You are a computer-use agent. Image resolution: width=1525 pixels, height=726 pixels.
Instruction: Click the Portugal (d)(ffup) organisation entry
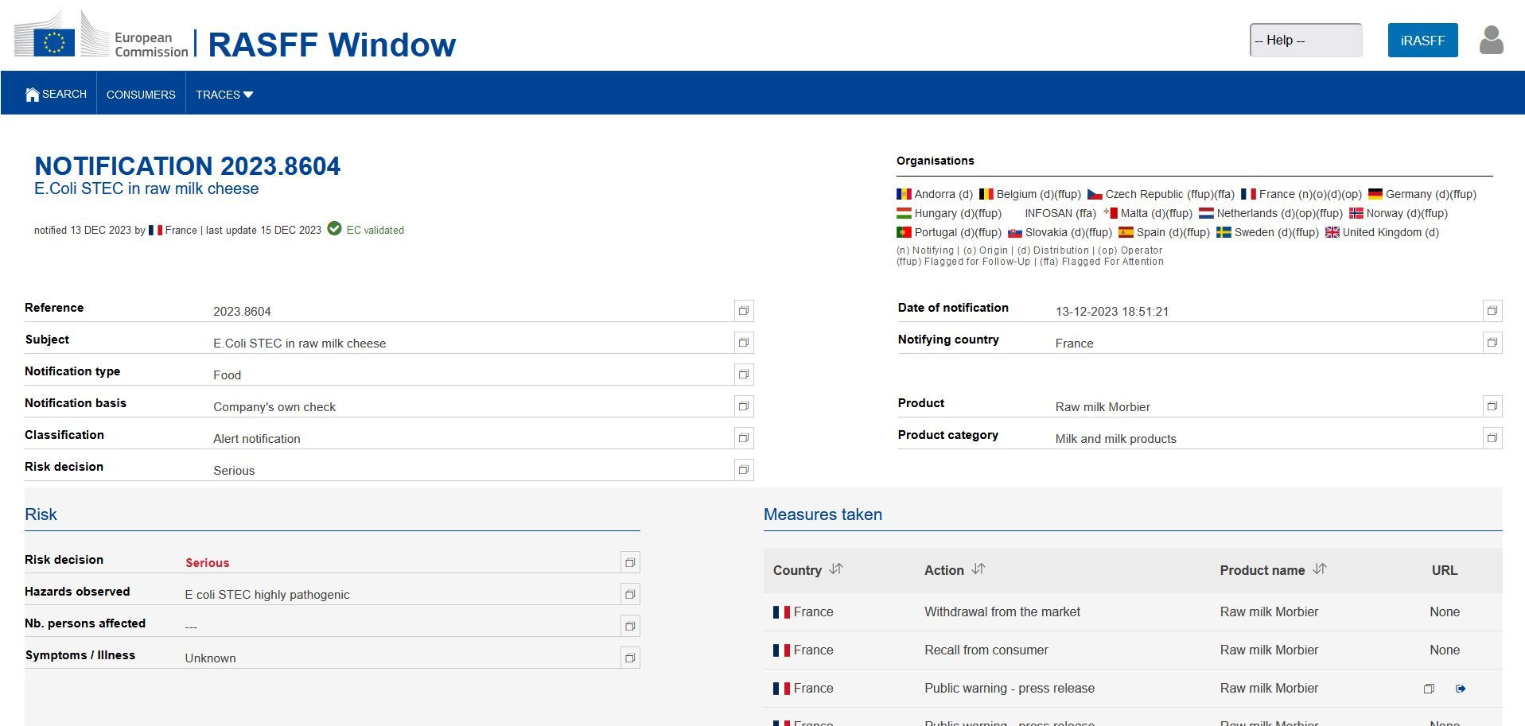tap(949, 232)
